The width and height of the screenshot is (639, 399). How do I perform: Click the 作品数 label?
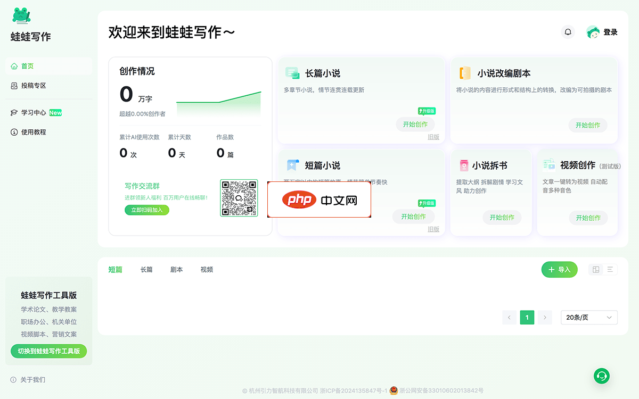(225, 137)
